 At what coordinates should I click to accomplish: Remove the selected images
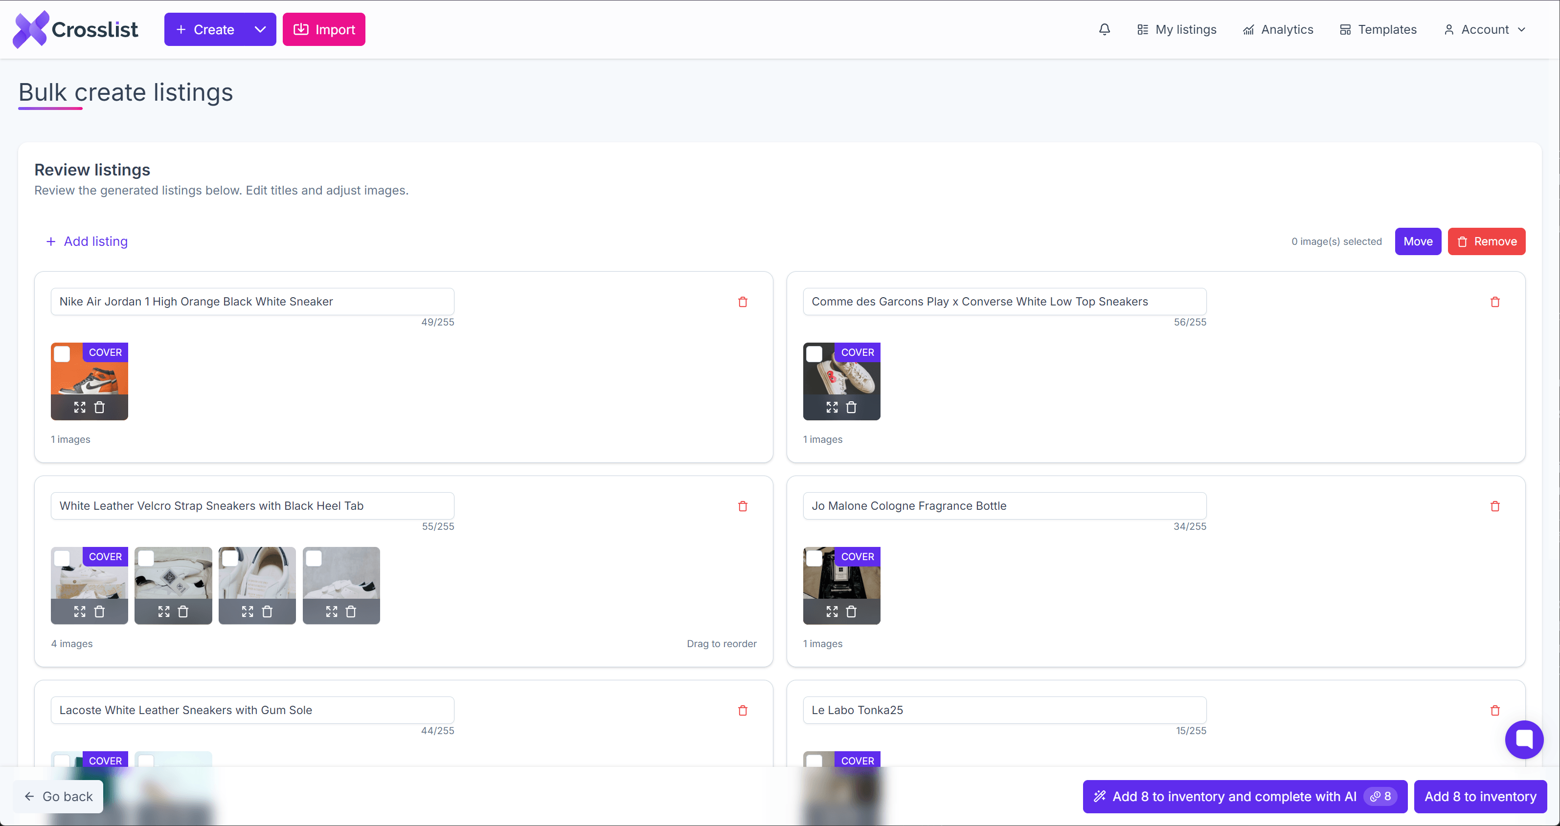click(x=1486, y=241)
